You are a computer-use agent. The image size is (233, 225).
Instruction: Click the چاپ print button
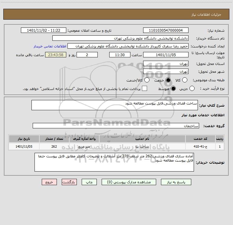coord(89,182)
